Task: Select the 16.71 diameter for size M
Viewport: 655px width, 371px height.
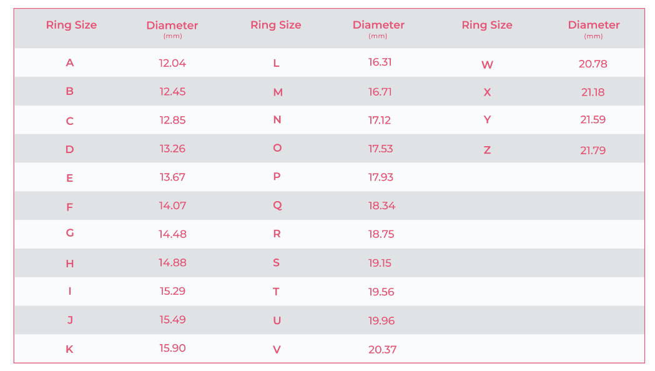Action: pos(380,91)
